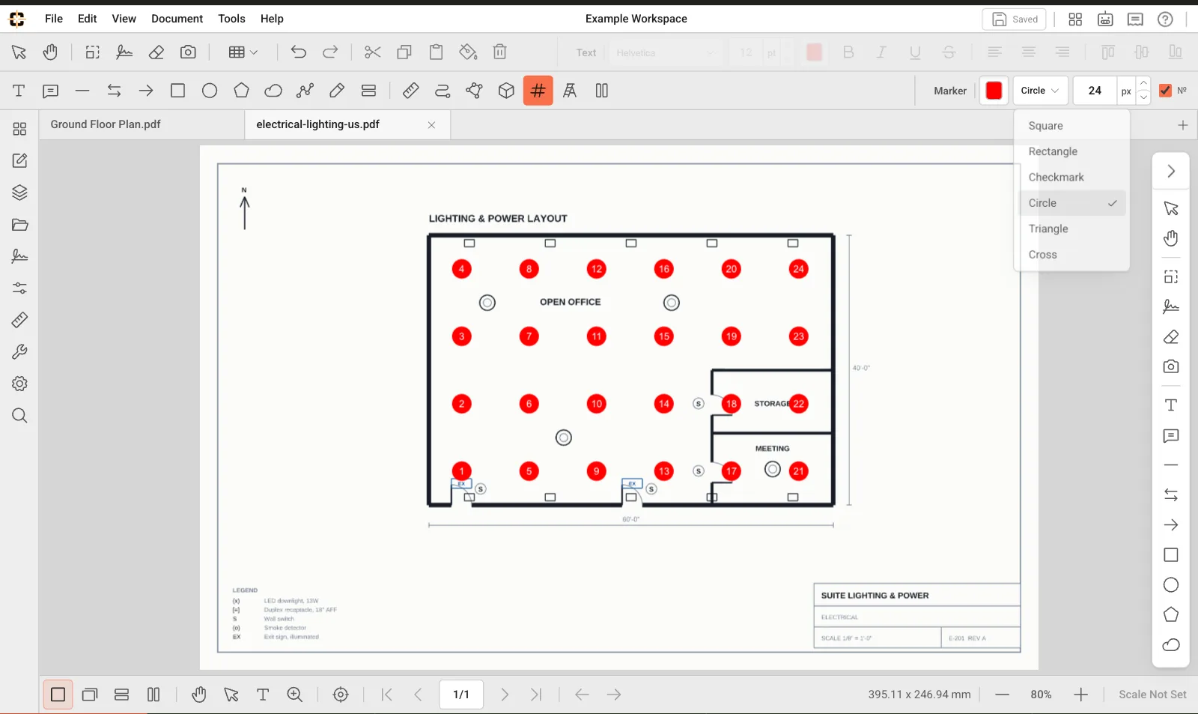The height and width of the screenshot is (714, 1198).
Task: Decrease marker size with down stepper
Action: coord(1143,97)
